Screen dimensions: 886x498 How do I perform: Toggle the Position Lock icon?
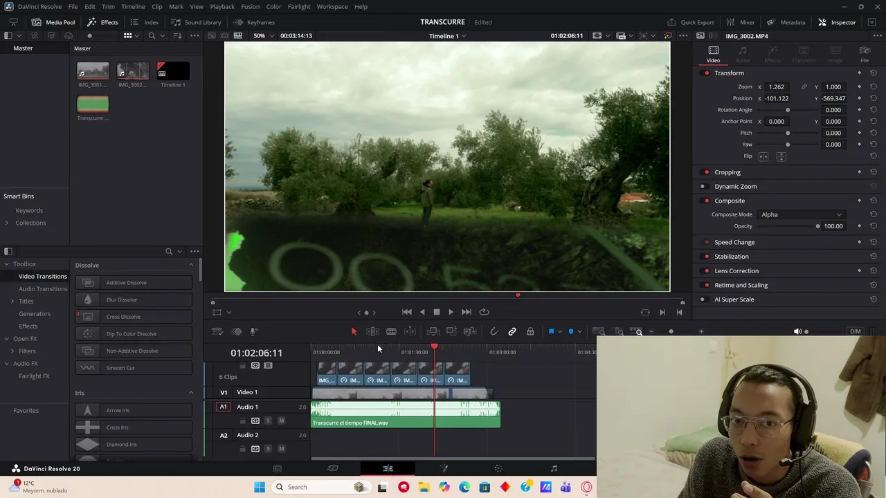[530, 332]
